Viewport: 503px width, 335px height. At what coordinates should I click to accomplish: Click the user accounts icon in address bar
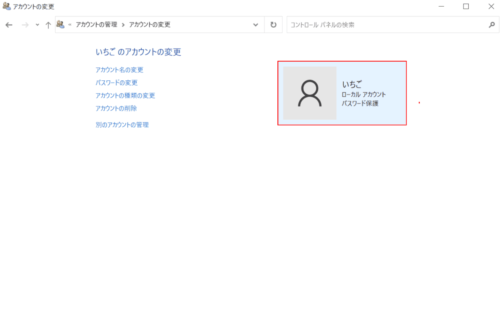(x=60, y=25)
